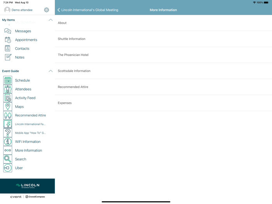Open the Expenses row

164,103
